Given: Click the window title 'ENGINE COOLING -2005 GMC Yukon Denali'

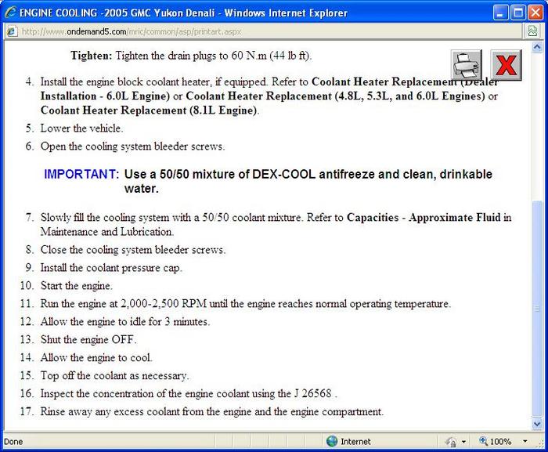Looking at the screenshot, I should pos(117,13).
